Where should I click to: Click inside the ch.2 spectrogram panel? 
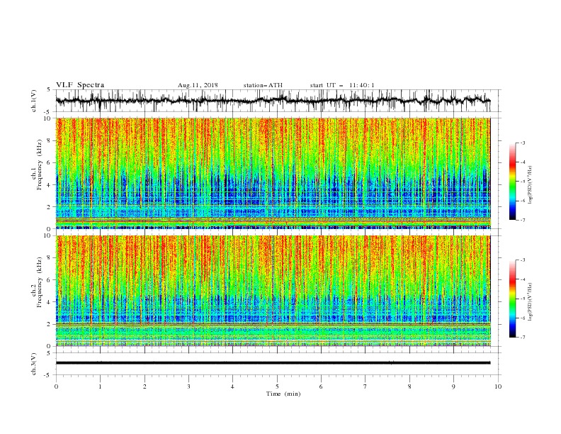pyautogui.click(x=273, y=291)
